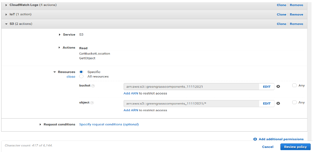Image resolution: width=313 pixels, height=152 pixels.
Task: Expand the CloudWatch Logs section
Action: [6, 5]
